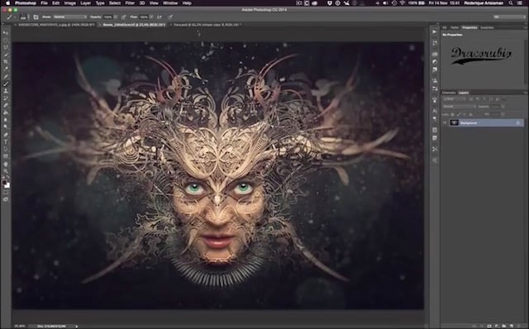The width and height of the screenshot is (529, 329).
Task: Switch to the Channels tab
Action: tap(449, 93)
